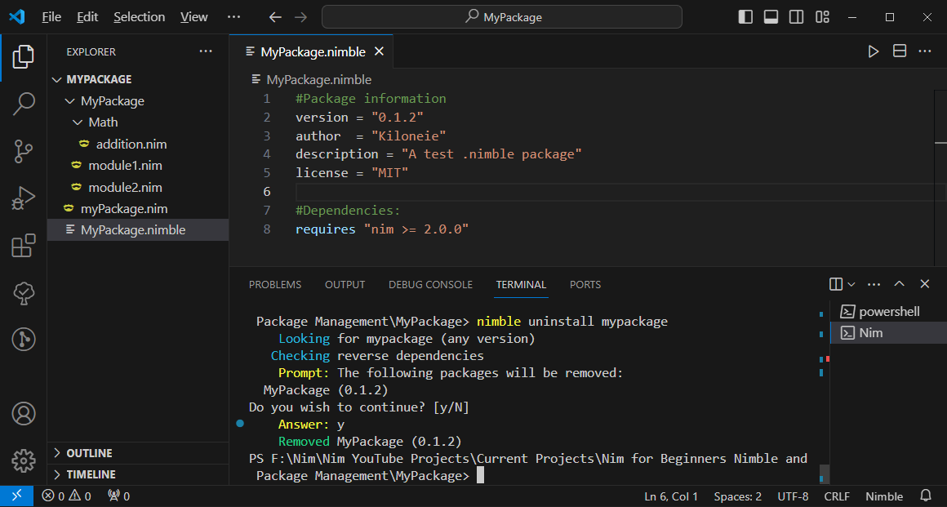Switch to the OUTPUT tab
This screenshot has height=507, width=947.
click(x=345, y=284)
